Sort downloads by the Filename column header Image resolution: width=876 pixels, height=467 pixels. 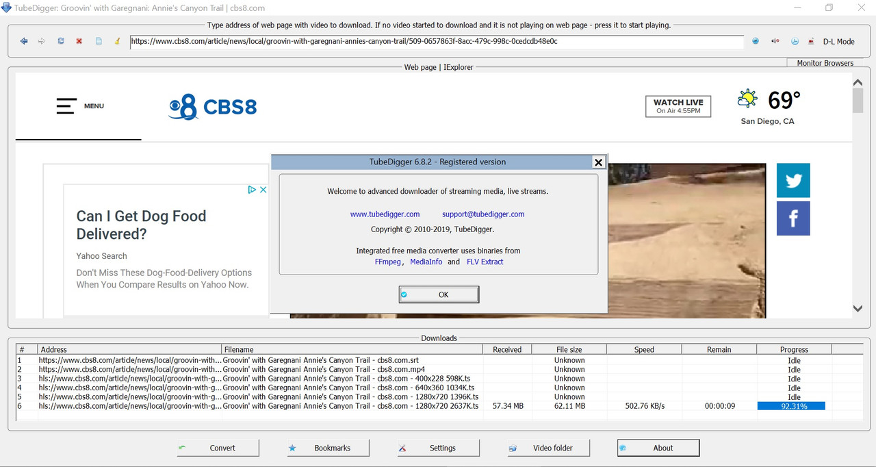coord(352,349)
